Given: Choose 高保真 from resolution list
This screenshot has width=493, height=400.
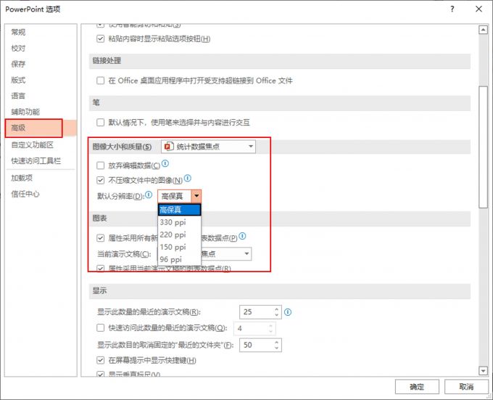Looking at the screenshot, I should (x=179, y=210).
